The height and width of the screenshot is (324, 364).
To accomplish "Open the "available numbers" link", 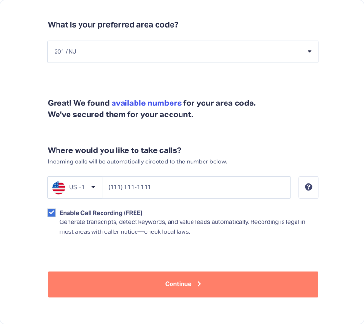I will (147, 103).
